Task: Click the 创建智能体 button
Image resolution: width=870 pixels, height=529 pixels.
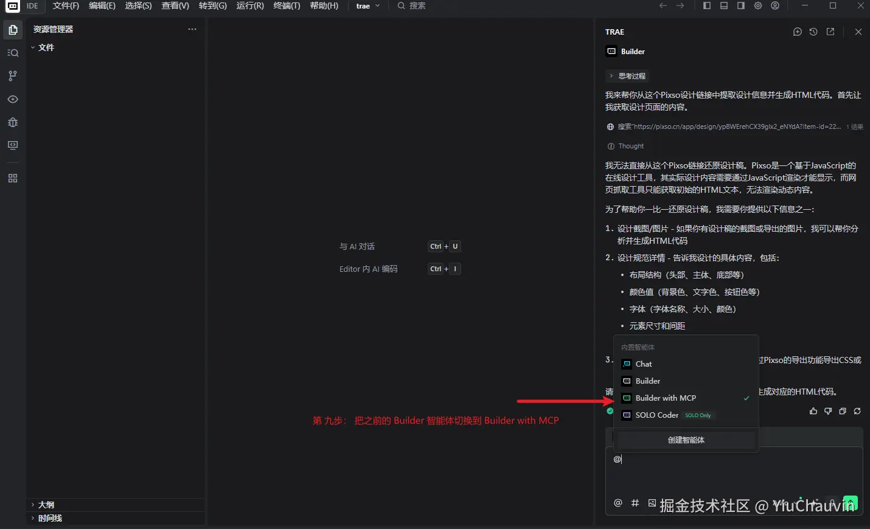Action: (x=686, y=440)
